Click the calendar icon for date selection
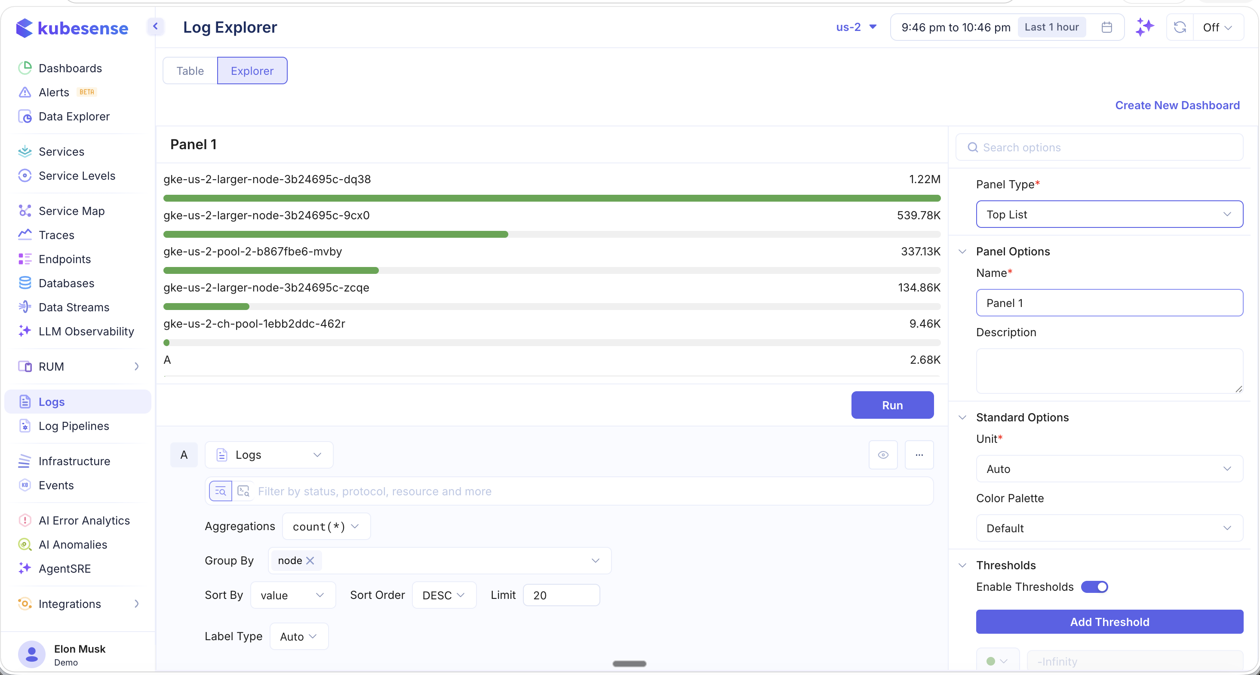1260x675 pixels. pos(1106,27)
